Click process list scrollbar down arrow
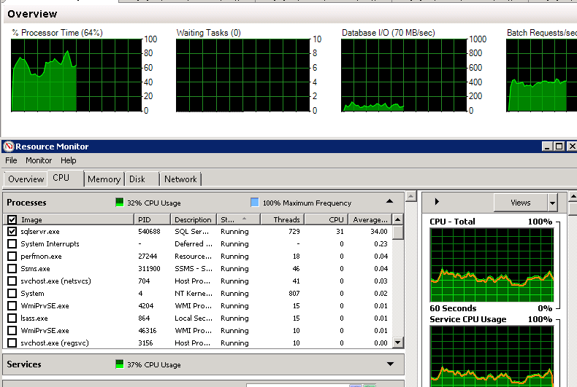 398,343
